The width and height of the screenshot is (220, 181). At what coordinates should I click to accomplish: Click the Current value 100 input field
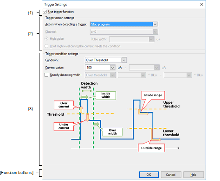(97, 68)
